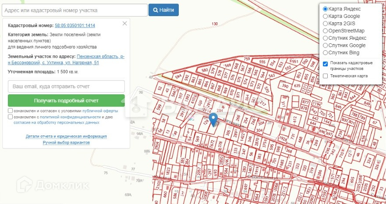The width and height of the screenshot is (386, 204).
Task: Open the Пензенская область address link
Action: [x=66, y=60]
